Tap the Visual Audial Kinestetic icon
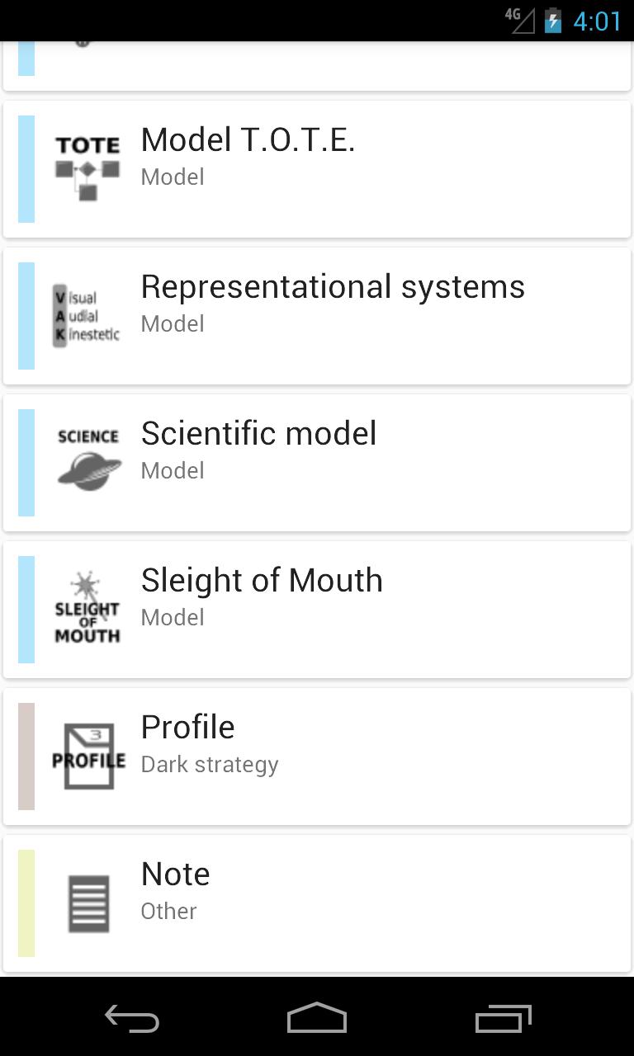634x1056 pixels. 88,316
